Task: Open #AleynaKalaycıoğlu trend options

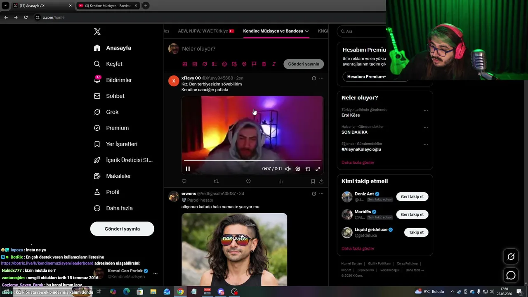Action: click(426, 145)
